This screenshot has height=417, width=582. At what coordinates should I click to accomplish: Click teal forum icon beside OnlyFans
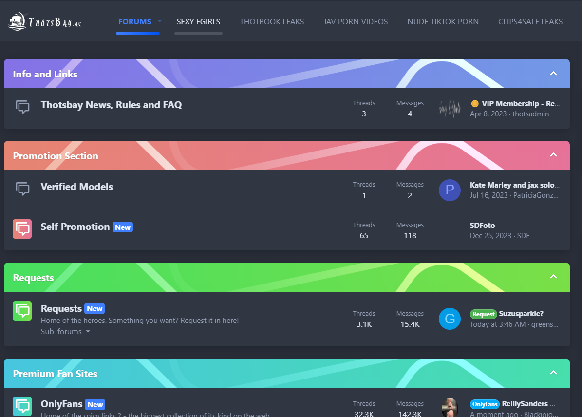coord(22,406)
